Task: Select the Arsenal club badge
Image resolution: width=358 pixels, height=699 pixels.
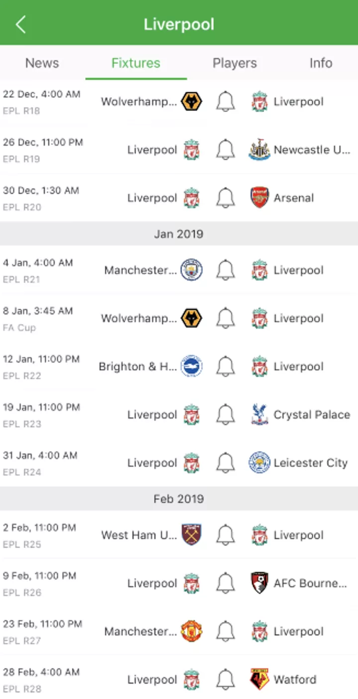Action: tap(260, 198)
